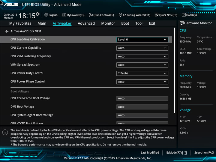Click the 18:15 clock display

point(27,16)
